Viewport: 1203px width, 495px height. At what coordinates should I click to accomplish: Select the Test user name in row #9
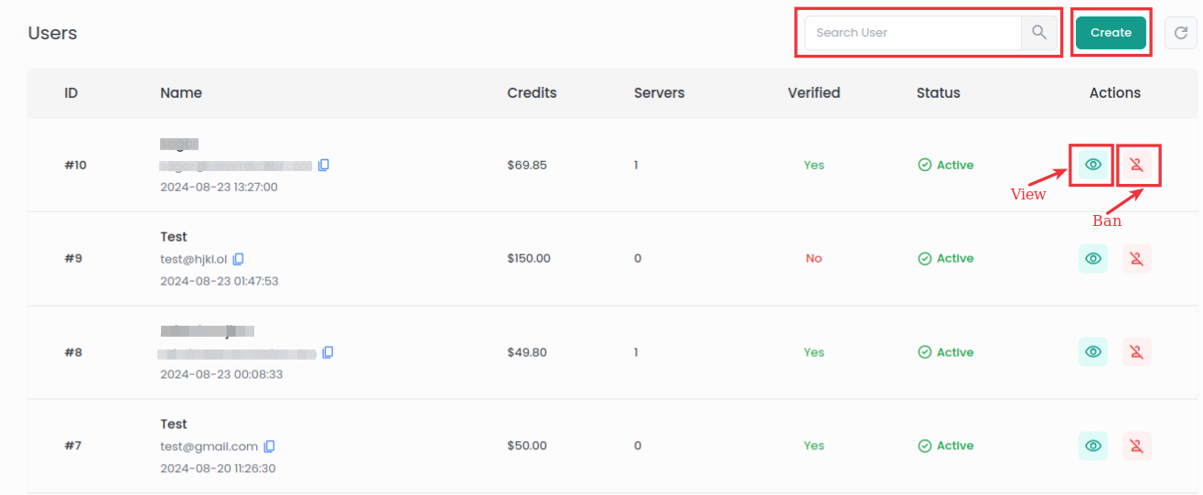(174, 237)
